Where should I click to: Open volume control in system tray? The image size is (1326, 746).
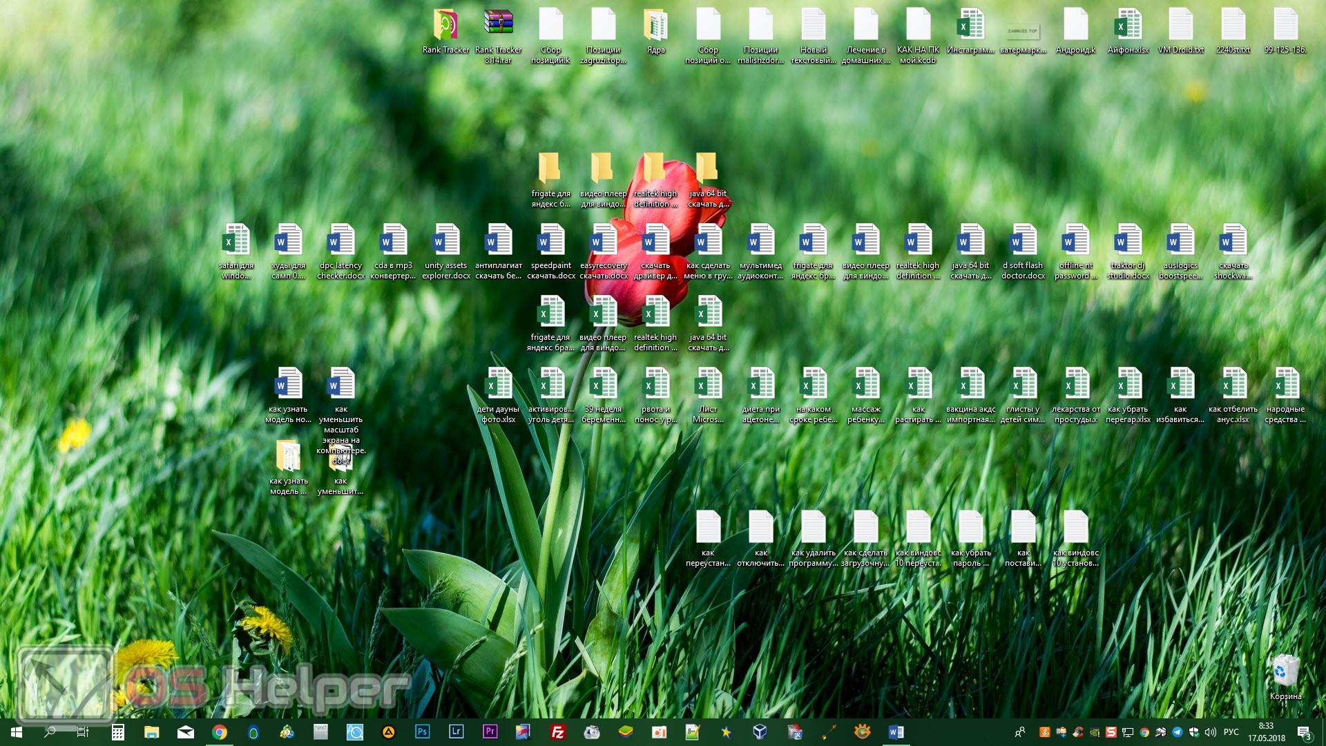click(x=1210, y=732)
